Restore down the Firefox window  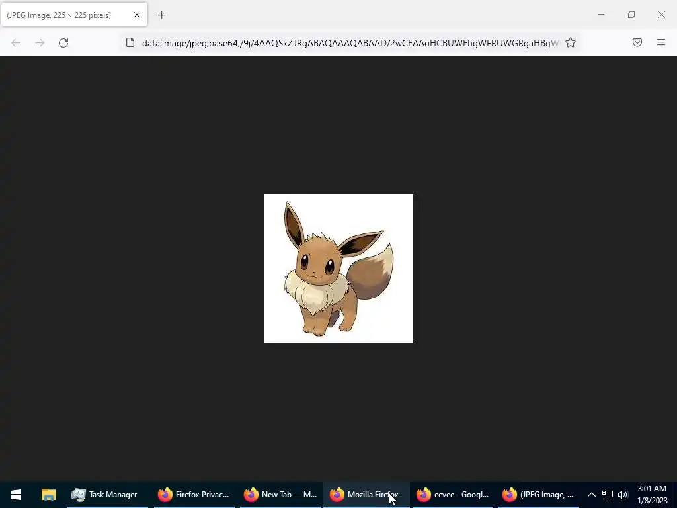pyautogui.click(x=631, y=15)
